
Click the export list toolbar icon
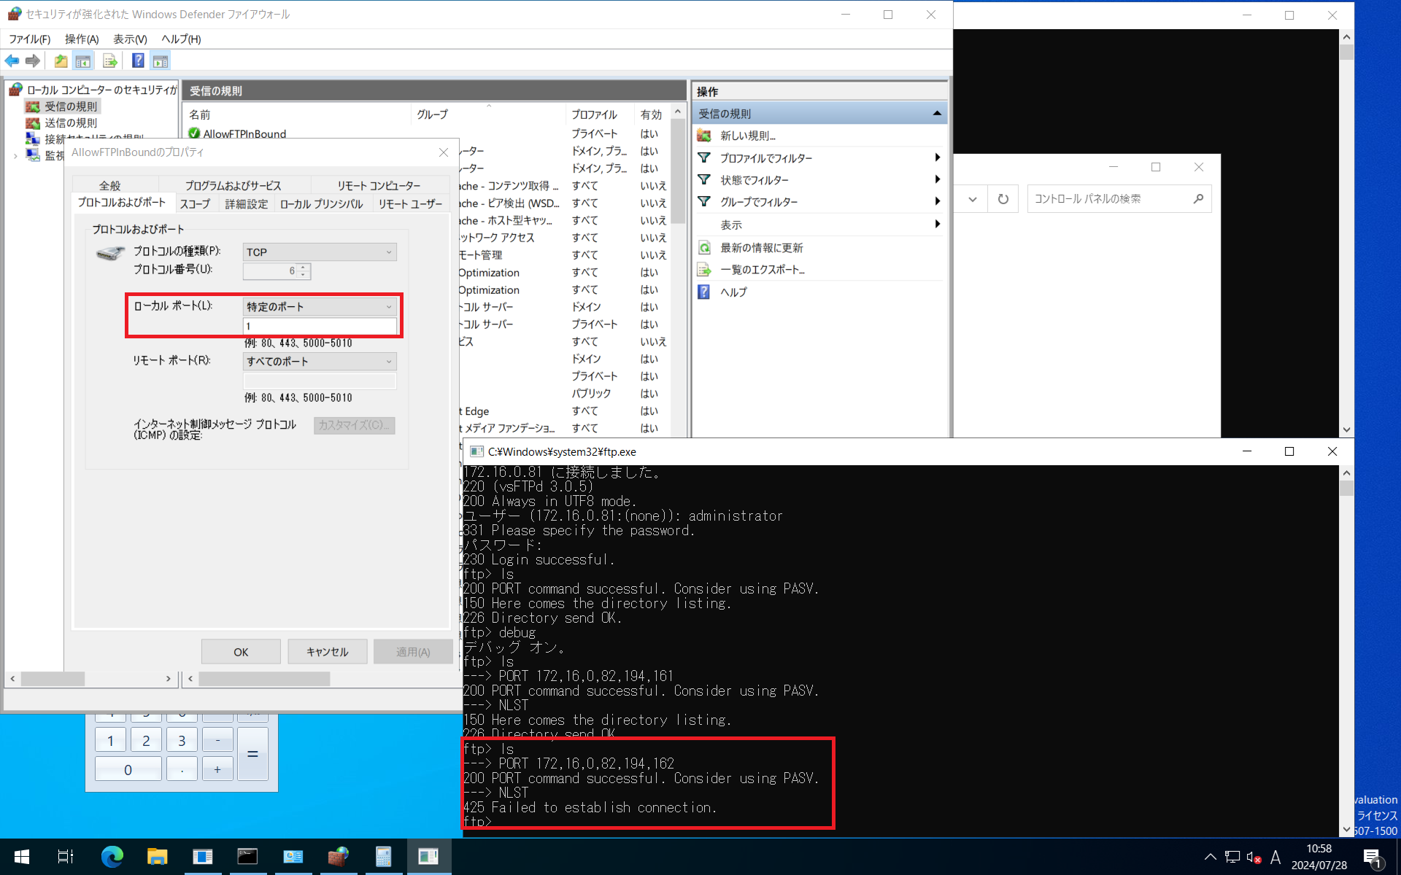click(x=110, y=61)
